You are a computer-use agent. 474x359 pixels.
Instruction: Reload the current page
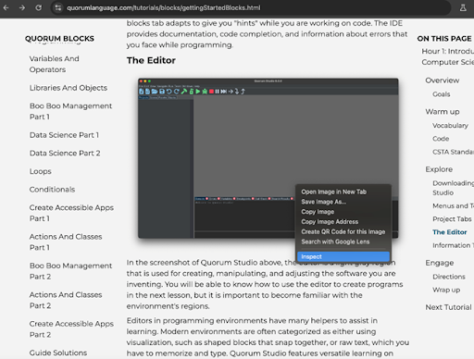38,7
